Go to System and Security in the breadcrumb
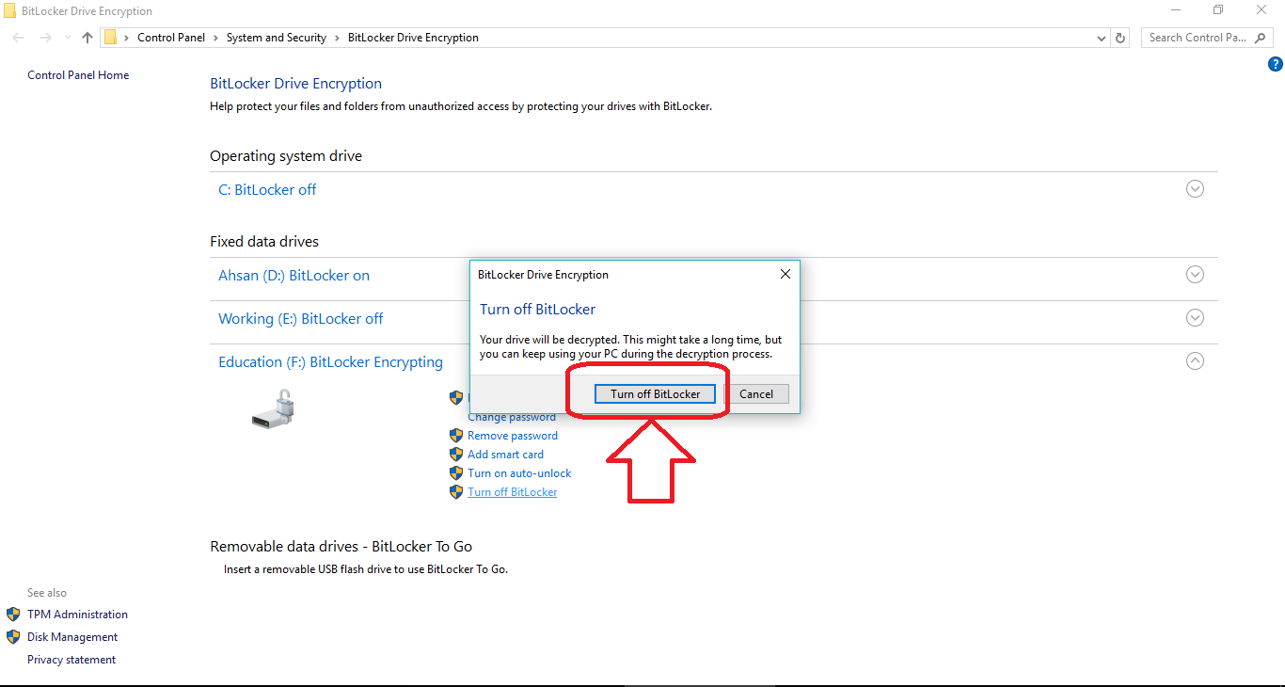Screen dimensions: 1285x687 [277, 38]
